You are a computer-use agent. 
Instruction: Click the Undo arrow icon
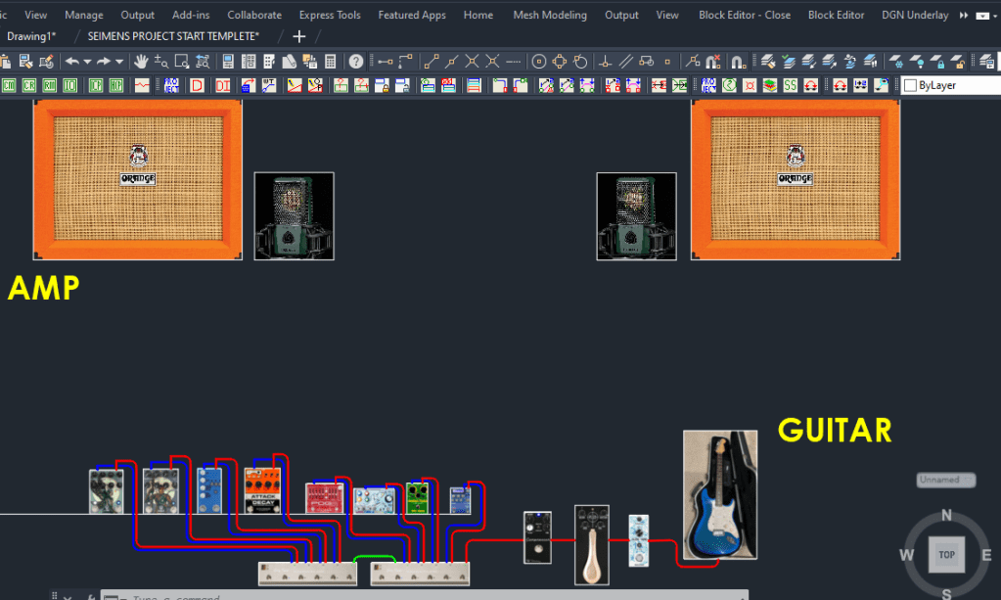(x=72, y=62)
